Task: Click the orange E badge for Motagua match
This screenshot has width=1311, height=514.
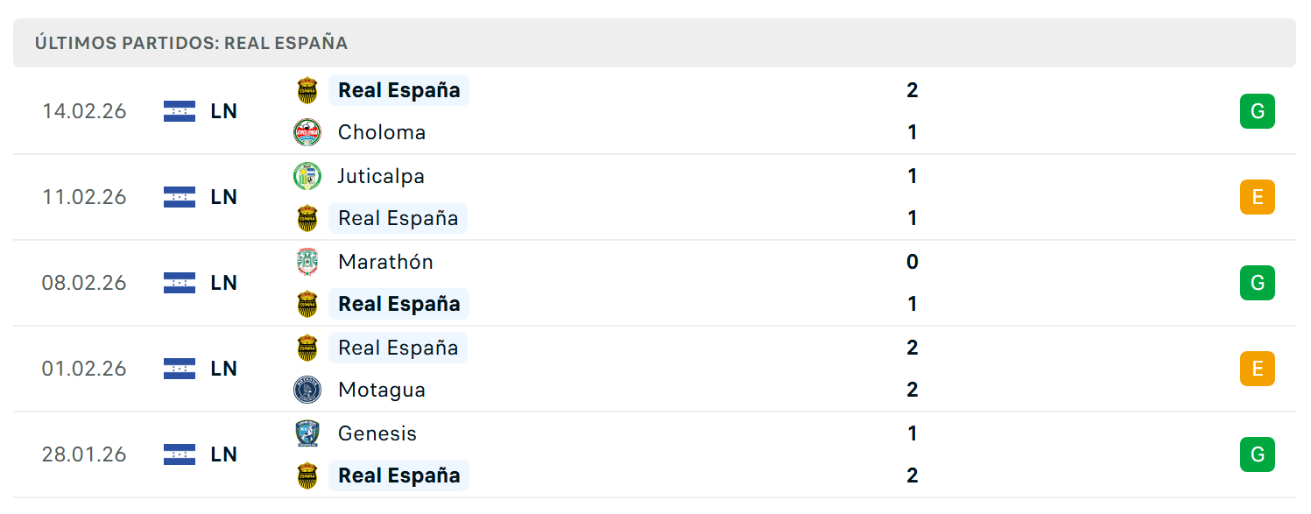Action: 1258,369
